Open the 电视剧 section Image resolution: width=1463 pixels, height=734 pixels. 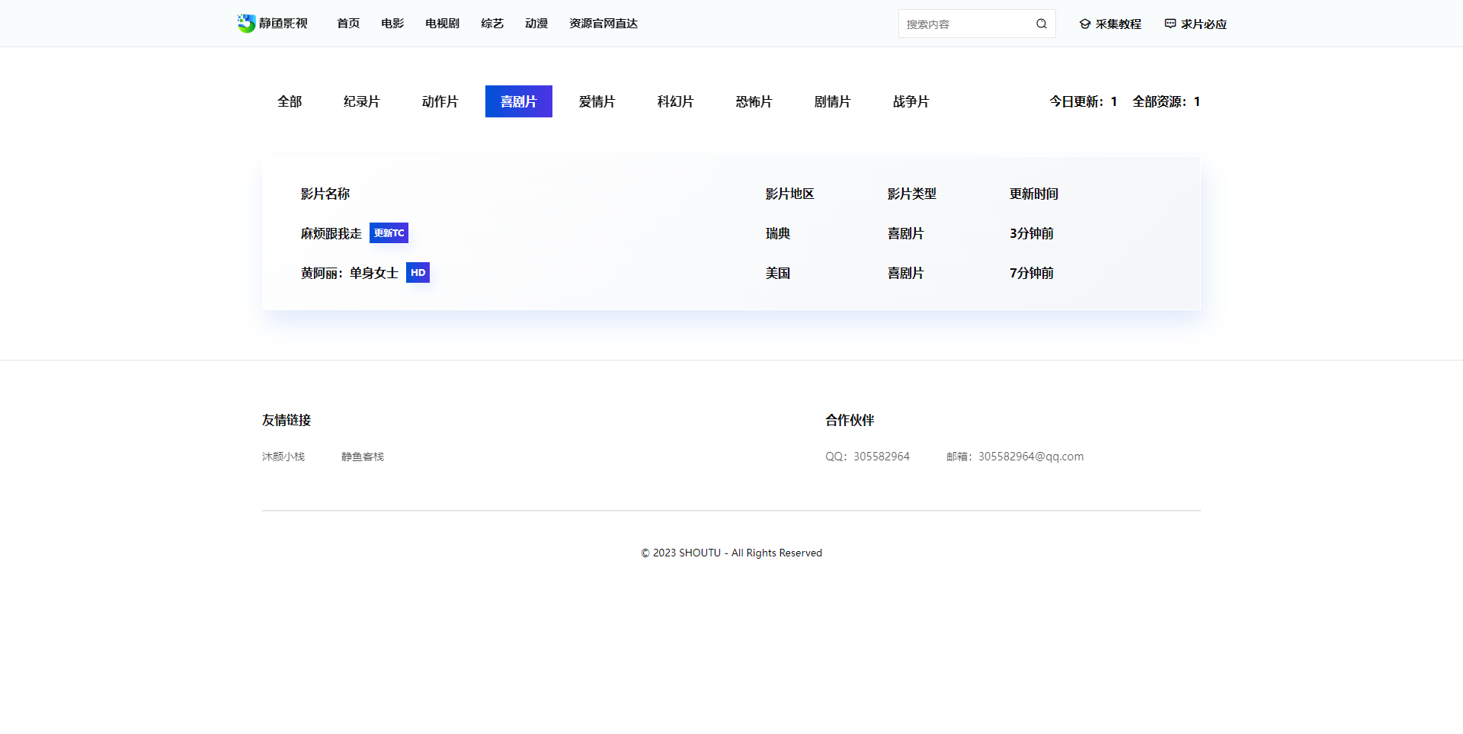(x=442, y=24)
